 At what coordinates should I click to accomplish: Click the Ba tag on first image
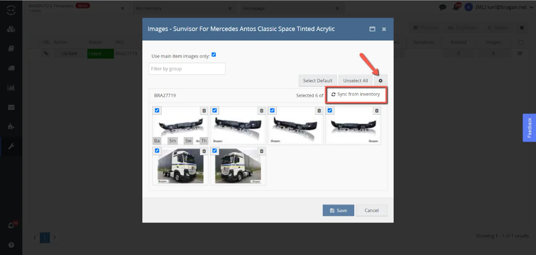pyautogui.click(x=157, y=141)
